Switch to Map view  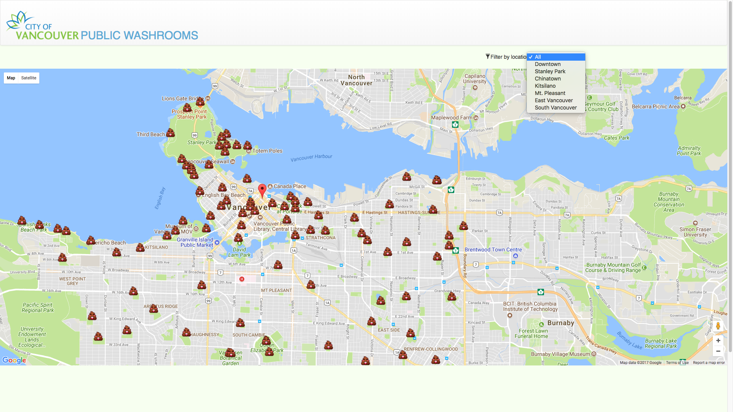pos(11,78)
